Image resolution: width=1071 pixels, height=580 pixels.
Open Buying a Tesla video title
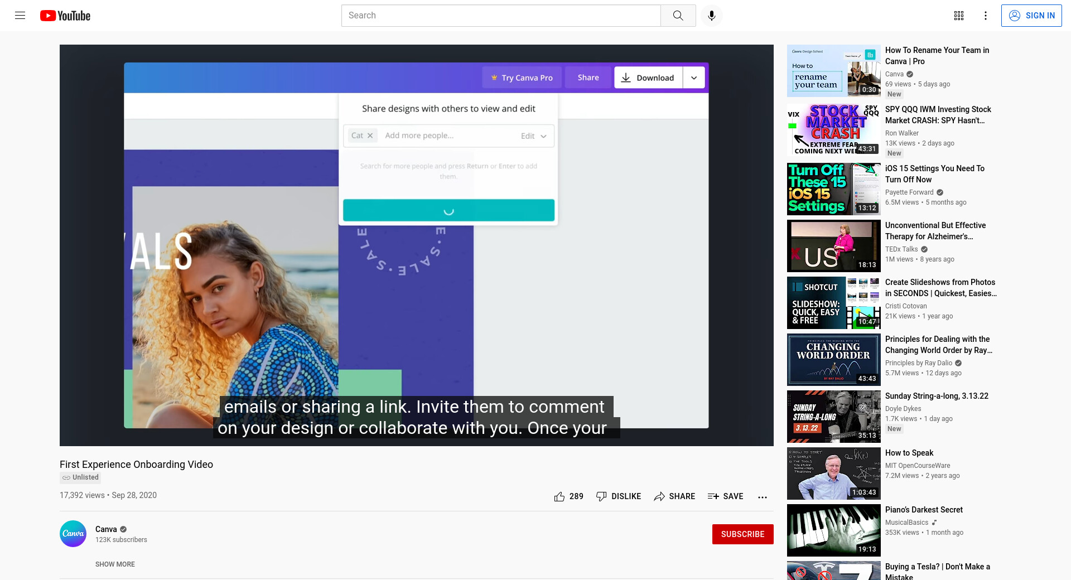coord(937,572)
